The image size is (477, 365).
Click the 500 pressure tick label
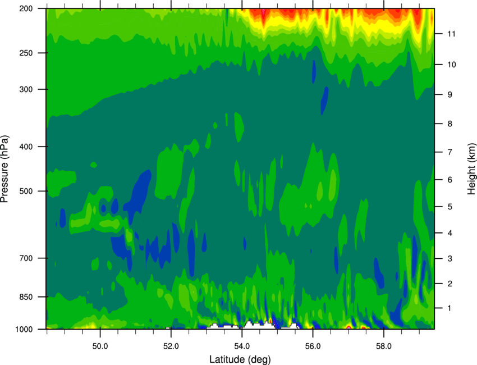(x=26, y=191)
